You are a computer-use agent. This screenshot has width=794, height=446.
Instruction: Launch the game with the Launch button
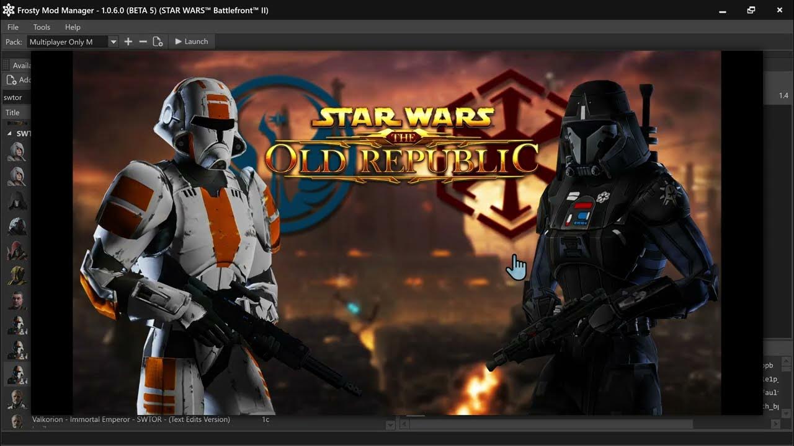click(191, 42)
